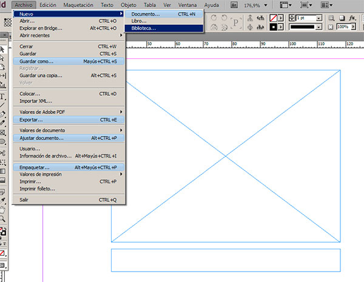Click Colocar... menu item
364x282 pixels.
coord(69,94)
